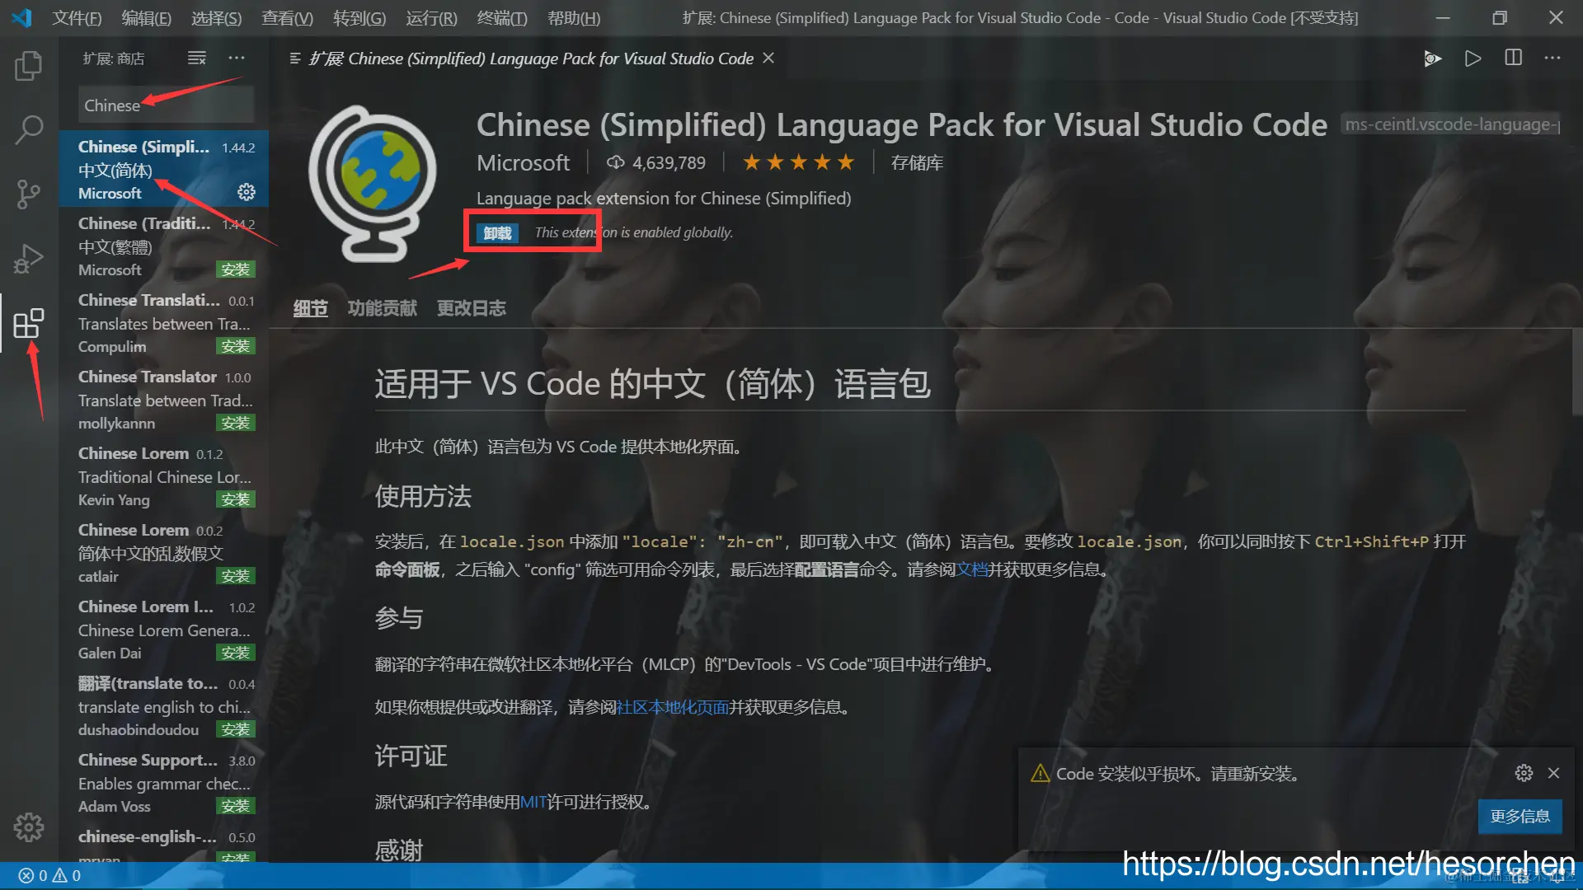Screen dimensions: 1583x890
Task: Open the Manage gear at bottom left
Action: [29, 827]
